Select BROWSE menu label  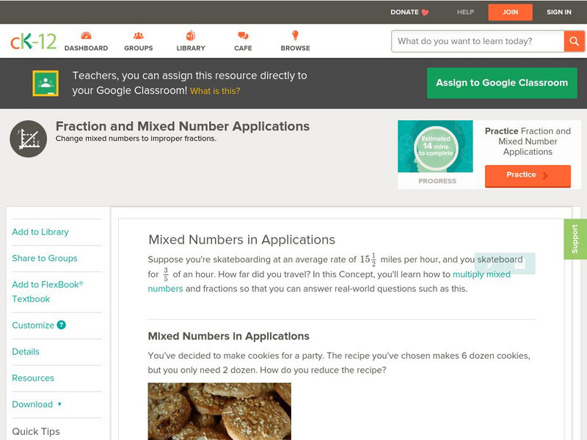pyautogui.click(x=296, y=48)
